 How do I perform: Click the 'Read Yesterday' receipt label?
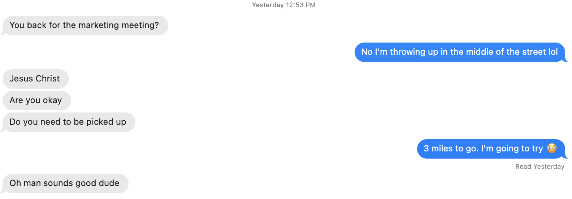[539, 167]
